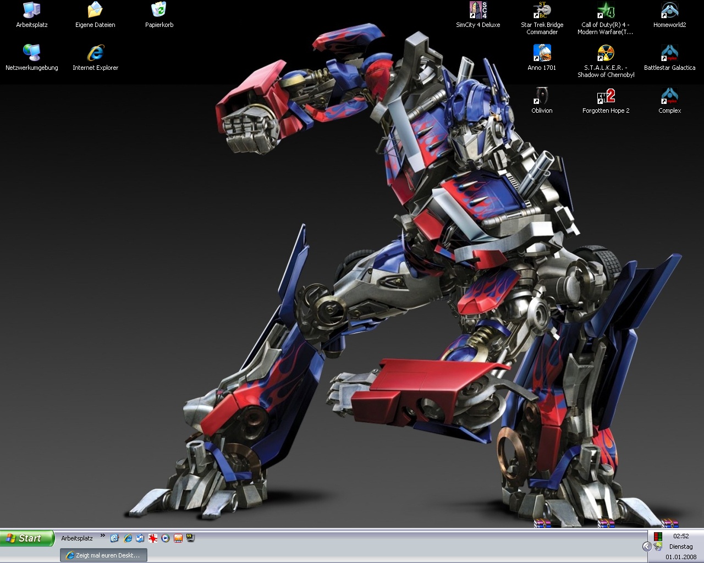Launch Fraps 99 monitor icon
This screenshot has height=563, width=704.
[190, 538]
